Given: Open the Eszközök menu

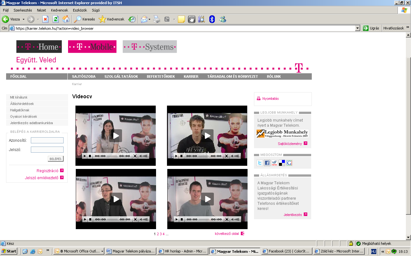Looking at the screenshot, I should point(80,10).
